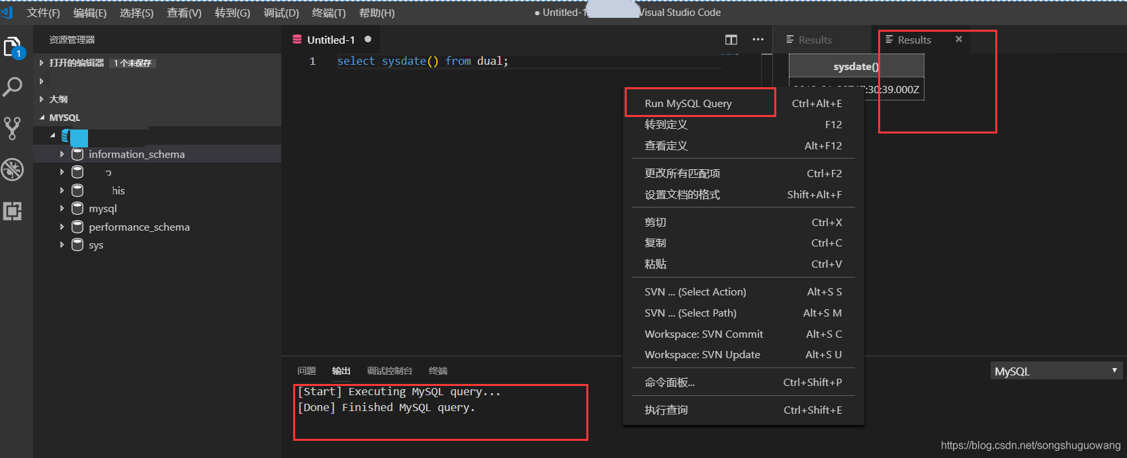Expand the sys database node
This screenshot has height=458, width=1127.
click(x=62, y=245)
